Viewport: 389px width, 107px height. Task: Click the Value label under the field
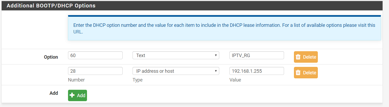tap(235, 80)
